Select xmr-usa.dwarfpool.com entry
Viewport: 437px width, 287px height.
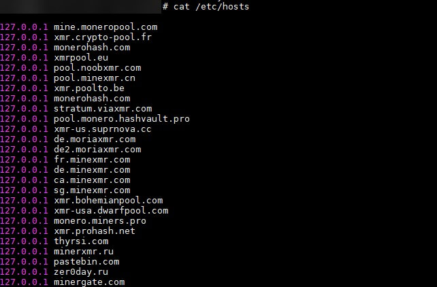coord(111,211)
